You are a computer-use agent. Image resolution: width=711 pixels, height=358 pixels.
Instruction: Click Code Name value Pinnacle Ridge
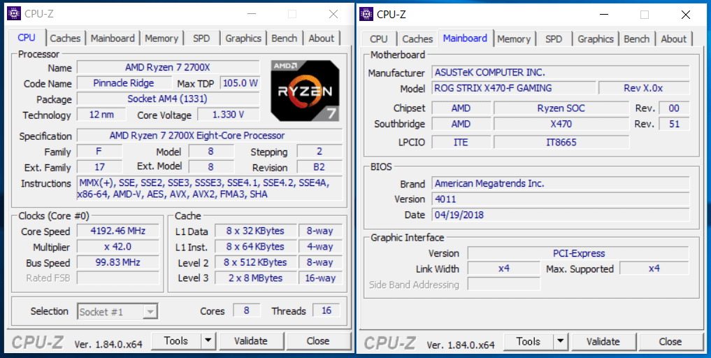[124, 83]
